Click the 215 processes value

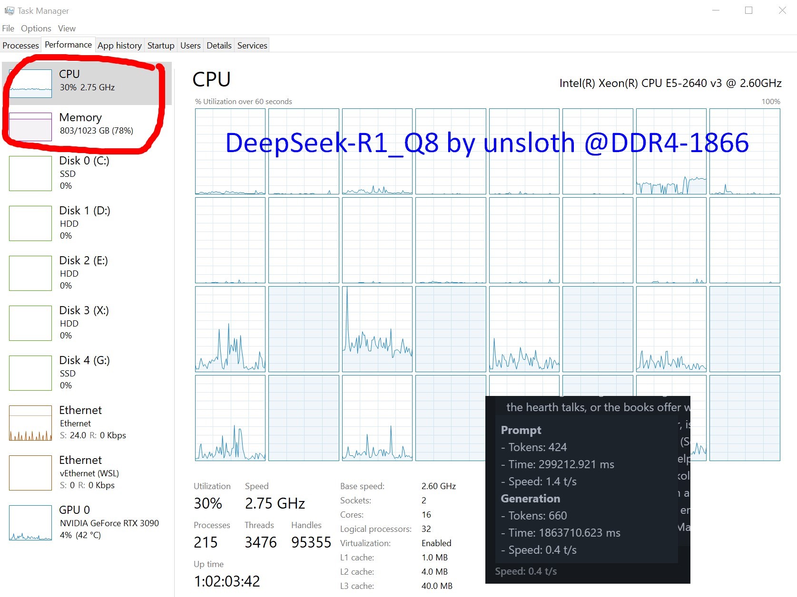[206, 542]
